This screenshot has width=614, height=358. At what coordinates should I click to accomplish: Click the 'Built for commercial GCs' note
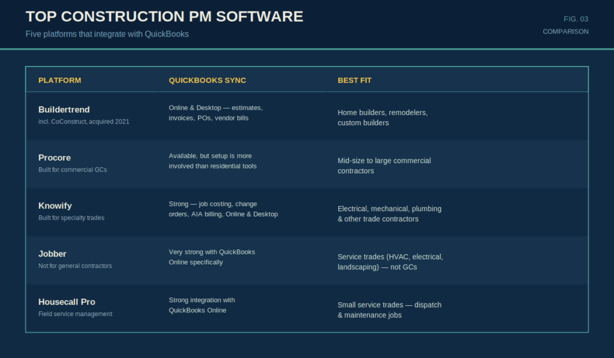pyautogui.click(x=73, y=170)
